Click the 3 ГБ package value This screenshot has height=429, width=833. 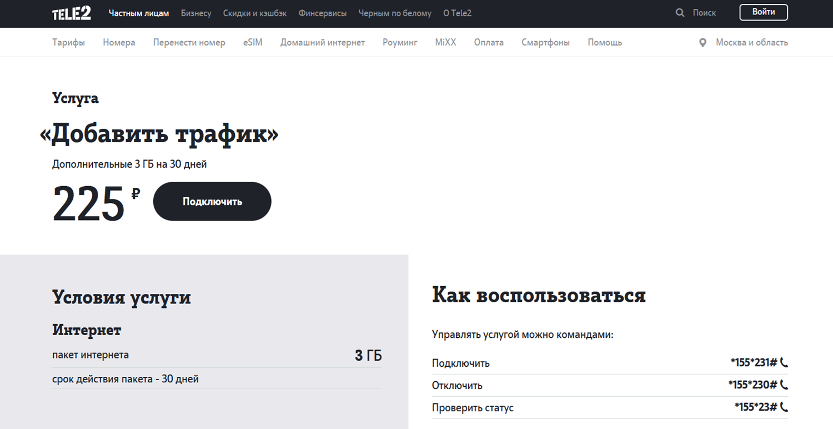pos(368,356)
